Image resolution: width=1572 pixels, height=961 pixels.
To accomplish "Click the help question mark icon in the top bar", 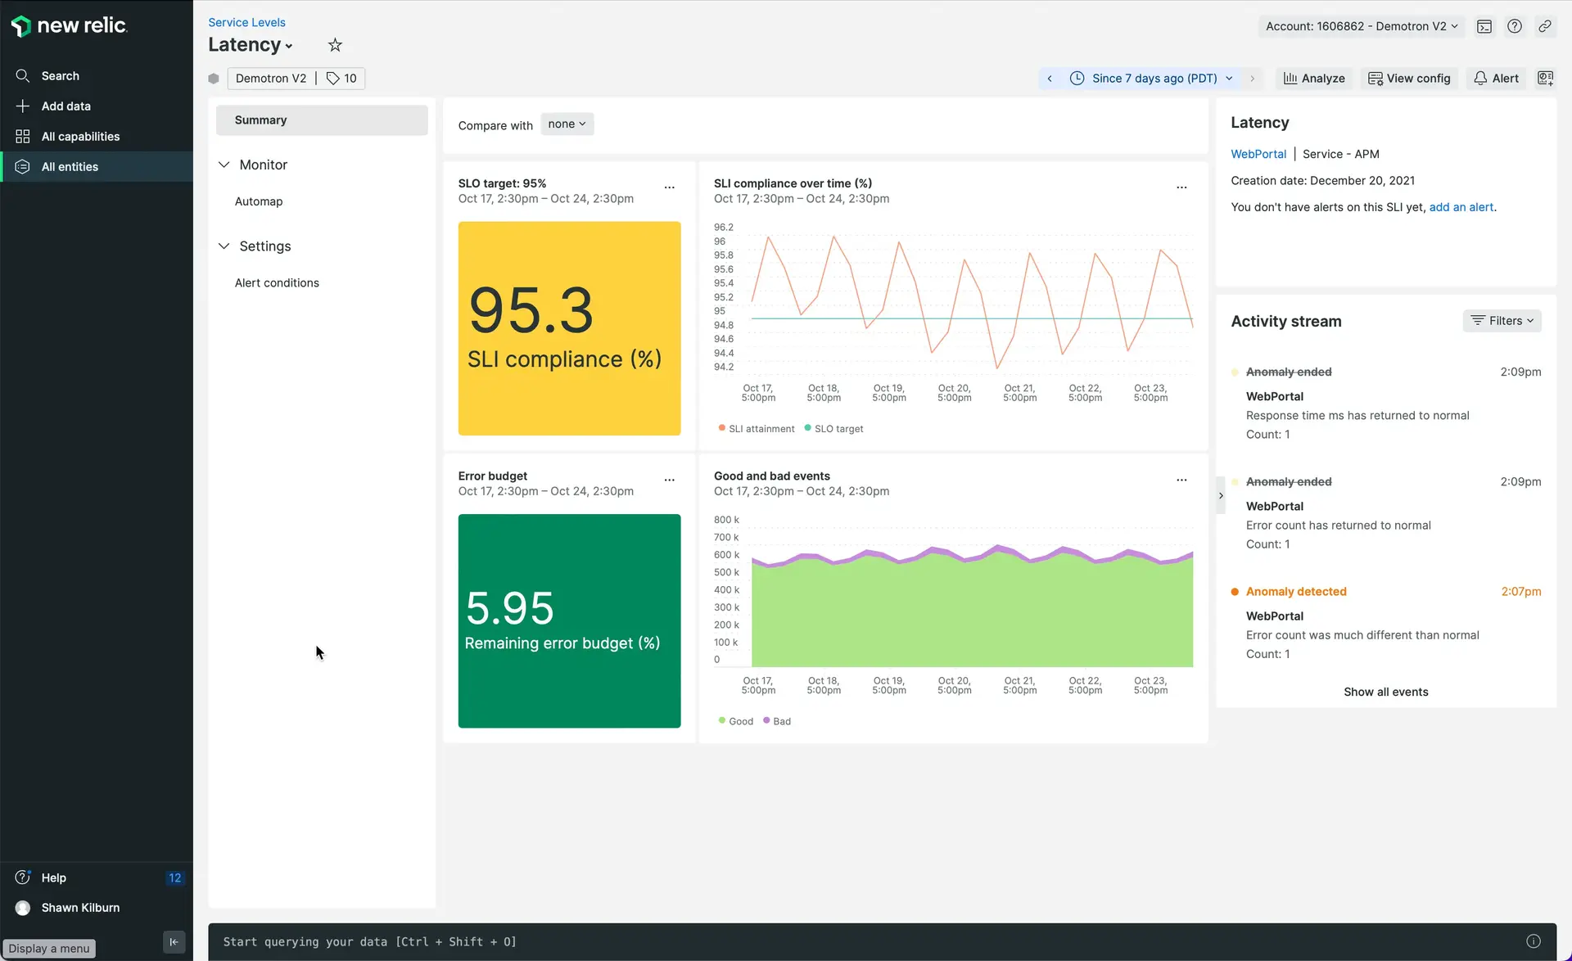I will 1515,26.
